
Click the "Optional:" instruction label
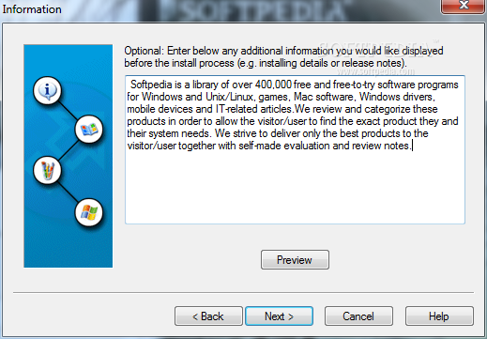pyautogui.click(x=144, y=51)
